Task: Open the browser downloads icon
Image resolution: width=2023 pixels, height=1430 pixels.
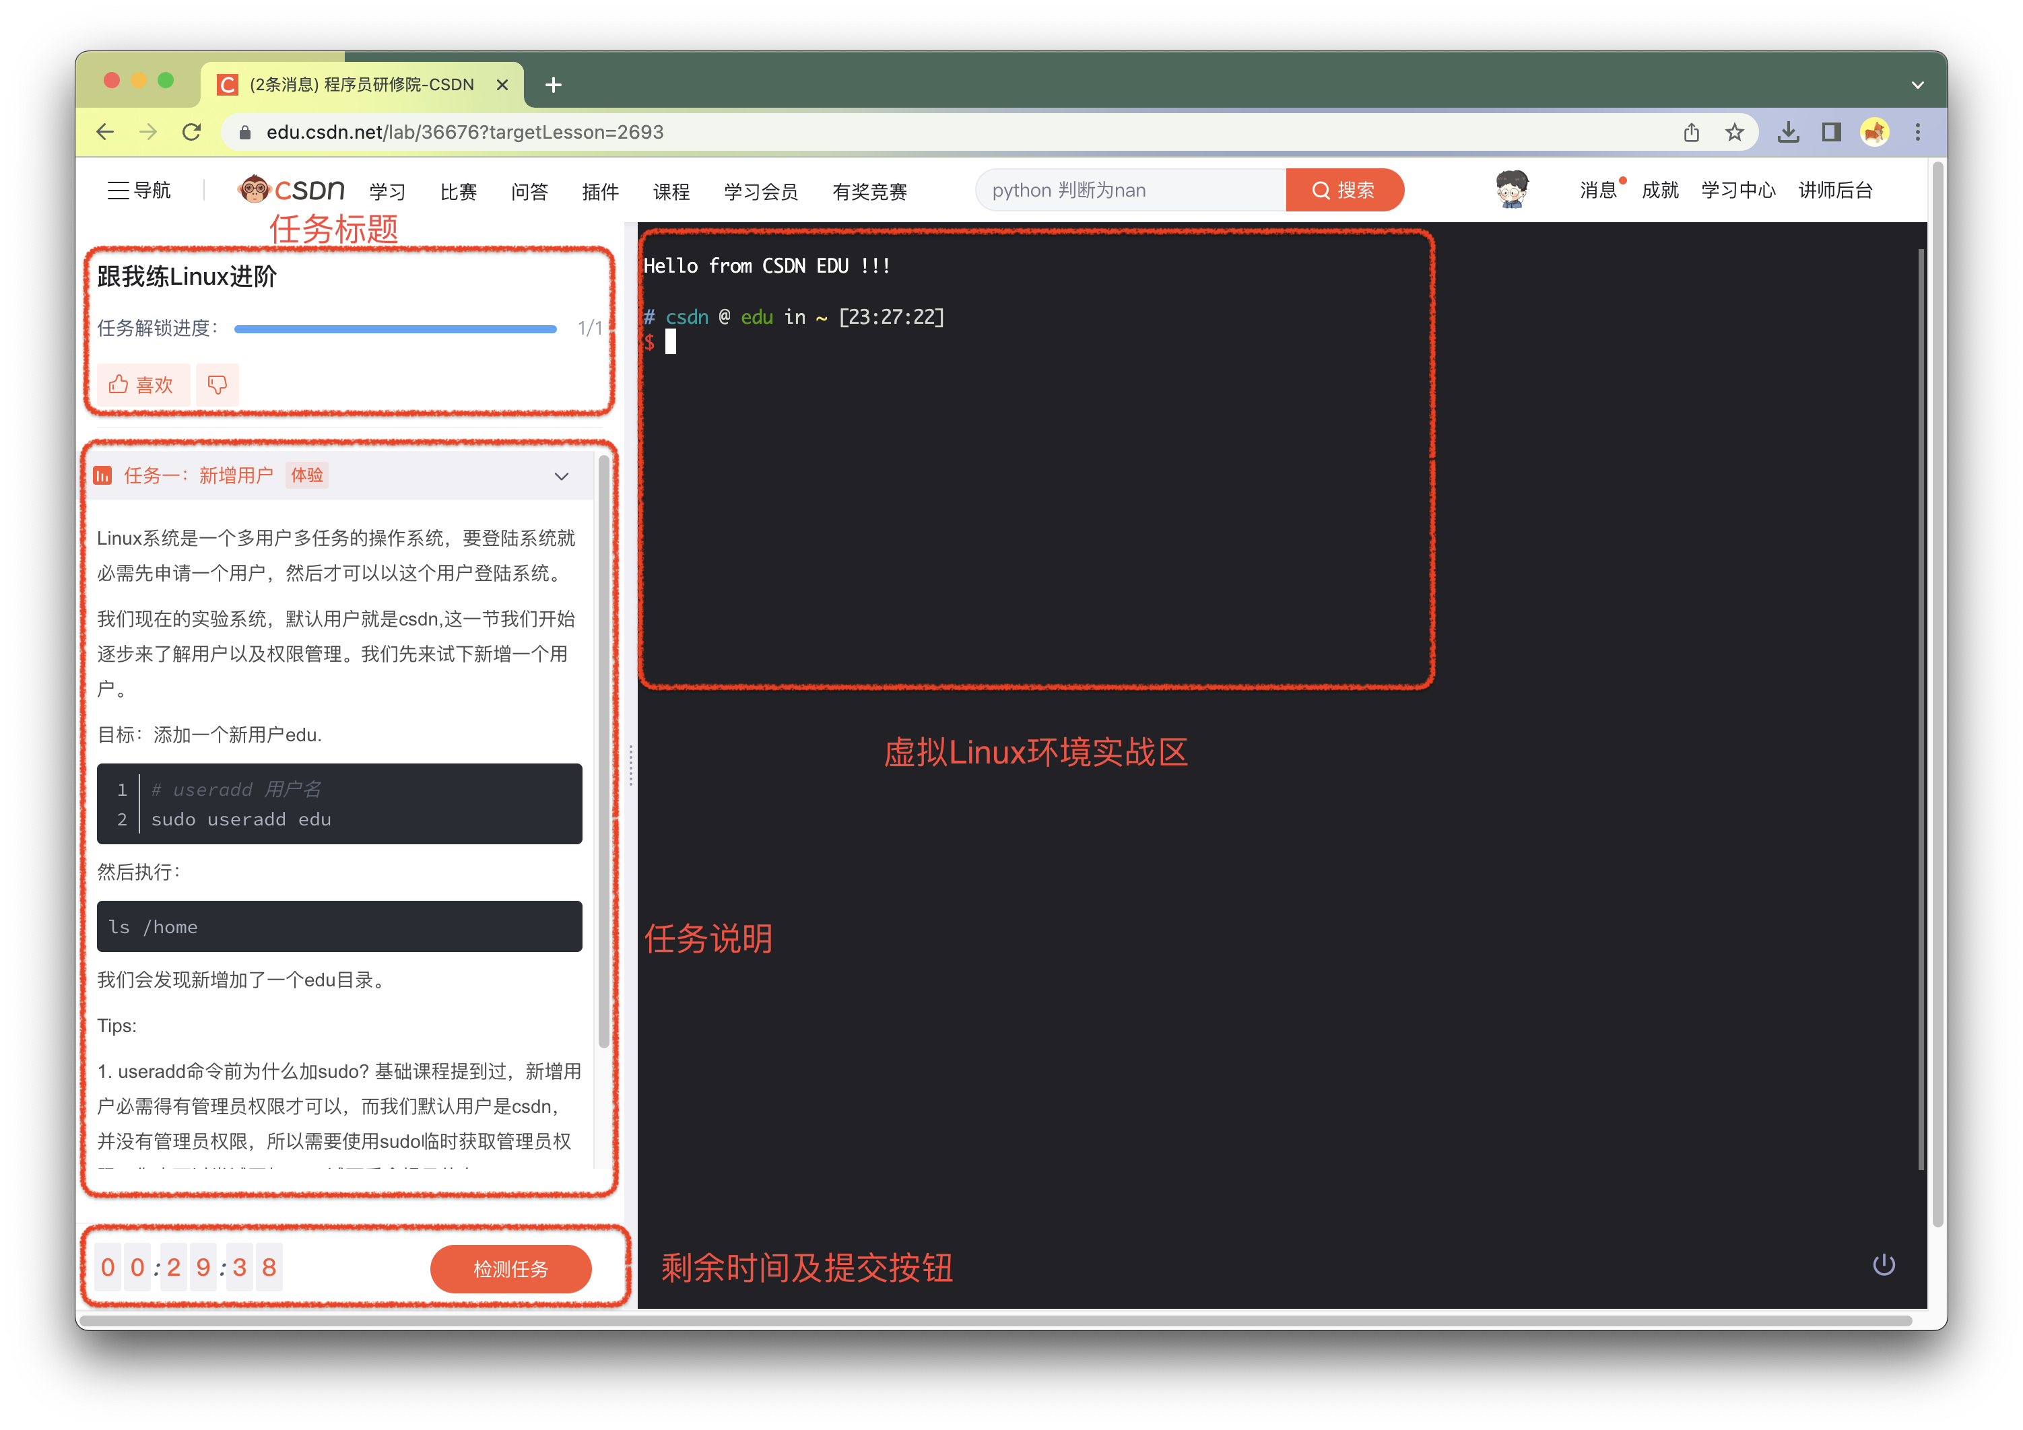Action: pos(1788,132)
